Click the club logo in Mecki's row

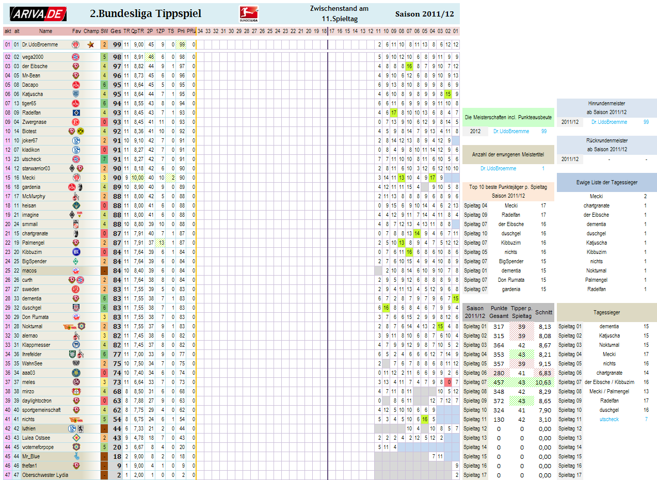[x=76, y=178]
